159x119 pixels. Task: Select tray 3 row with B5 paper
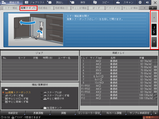tap(119, 67)
